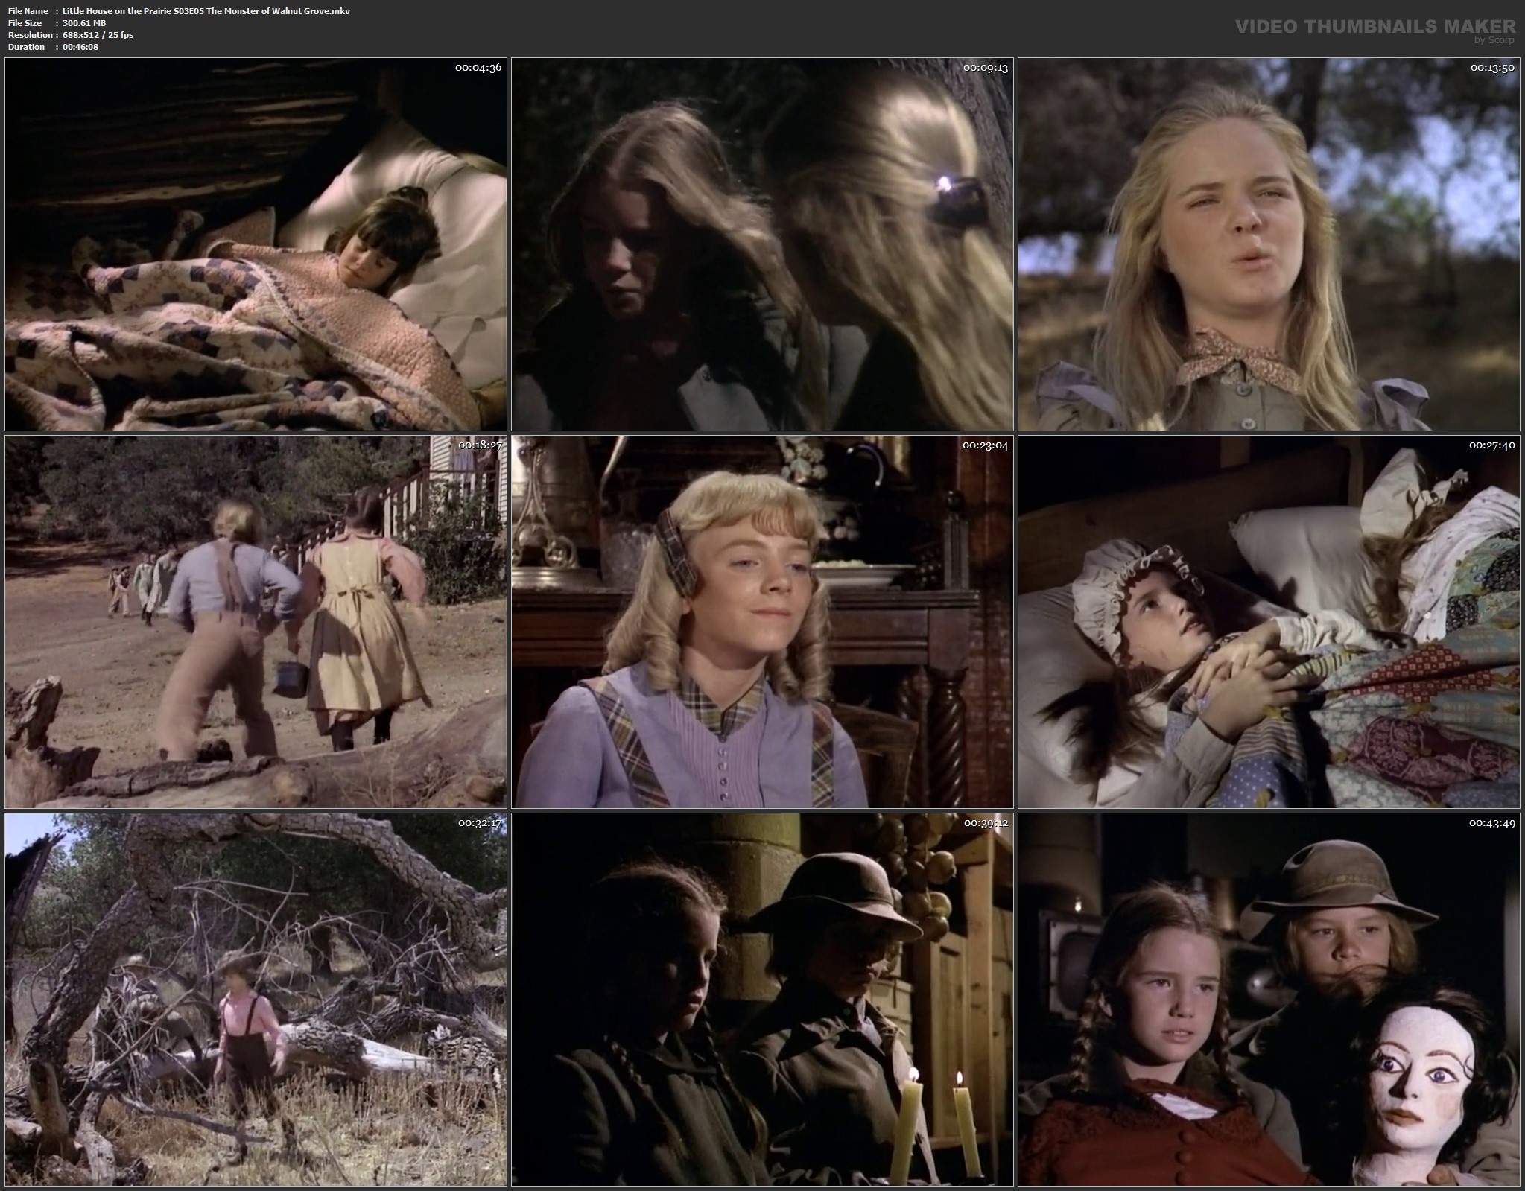Click the 00:04:36 timestamp label
This screenshot has width=1525, height=1191.
coord(478,68)
